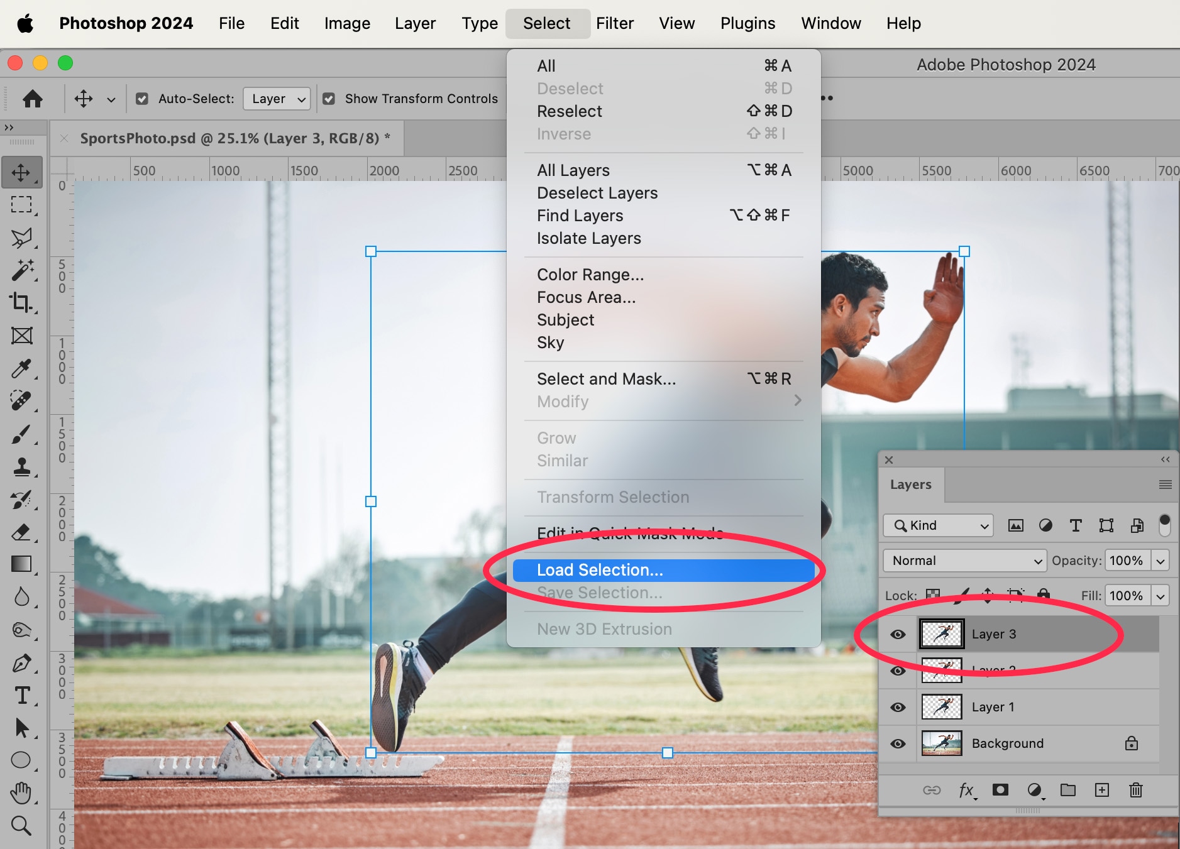The height and width of the screenshot is (849, 1180).
Task: Disable Show Transform Controls checkbox
Action: 329,99
